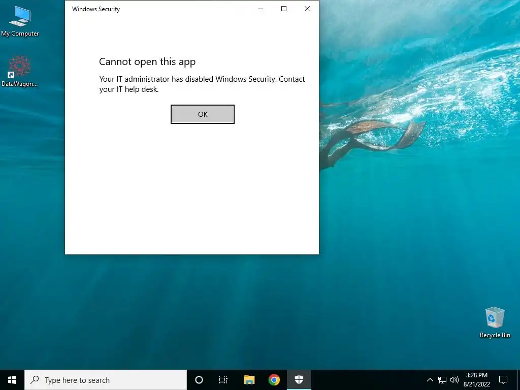The image size is (520, 390).
Task: Select the DataWagon desktop shortcut
Action: pos(20,71)
